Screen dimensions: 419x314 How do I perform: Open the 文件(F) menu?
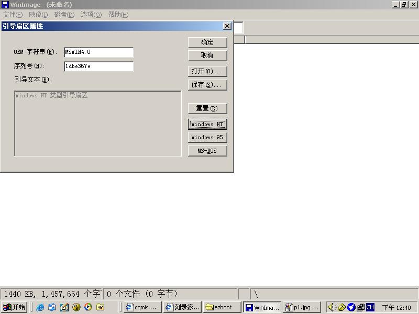(13, 15)
